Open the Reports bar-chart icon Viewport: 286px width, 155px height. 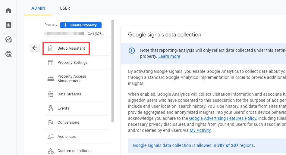click(x=8, y=25)
